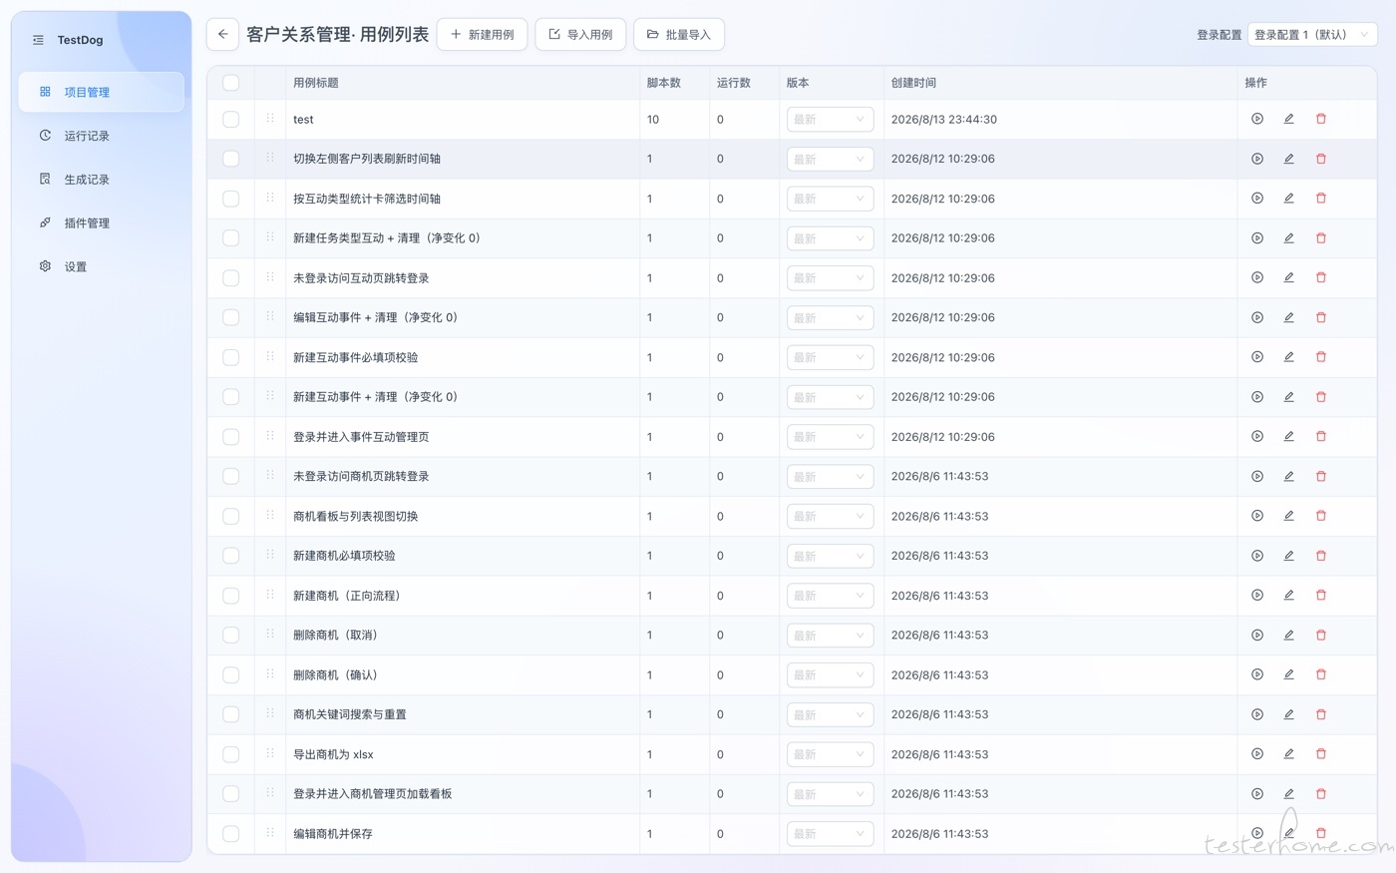Grab drag handle of 登录并进入事件互动管理页 row
The width and height of the screenshot is (1396, 873).
(270, 436)
